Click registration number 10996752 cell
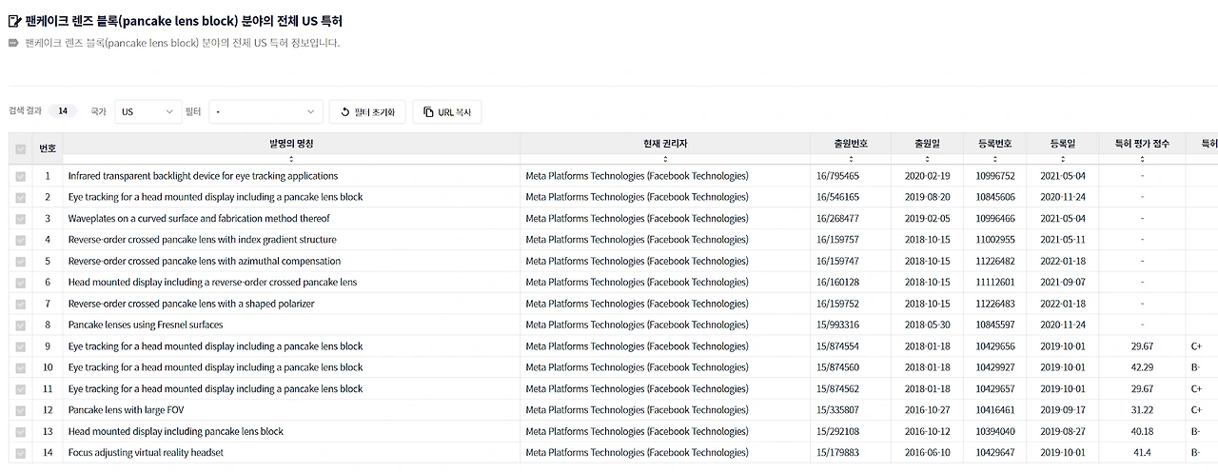This screenshot has width=1218, height=473. (x=995, y=176)
